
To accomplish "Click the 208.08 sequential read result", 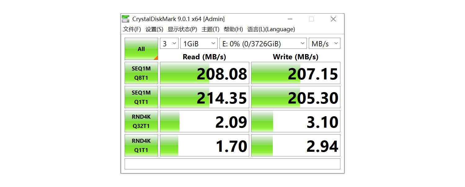I will 205,73.
